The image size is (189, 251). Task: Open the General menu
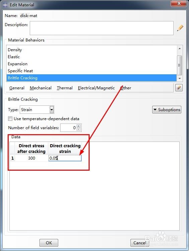click(17, 88)
